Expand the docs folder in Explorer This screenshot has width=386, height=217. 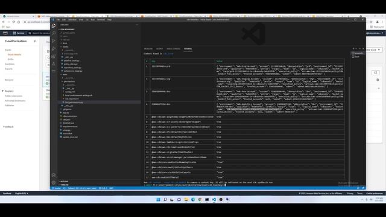click(x=65, y=43)
